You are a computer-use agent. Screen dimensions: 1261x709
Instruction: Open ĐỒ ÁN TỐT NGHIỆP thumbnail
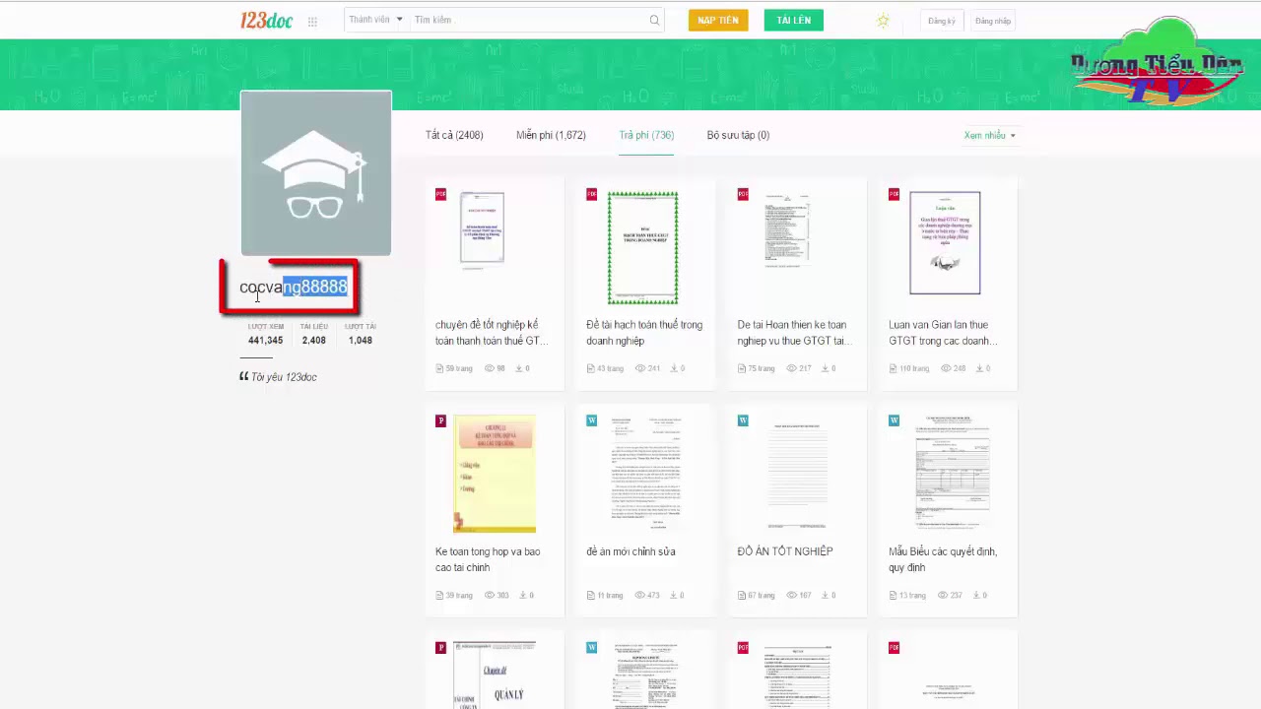click(x=797, y=474)
